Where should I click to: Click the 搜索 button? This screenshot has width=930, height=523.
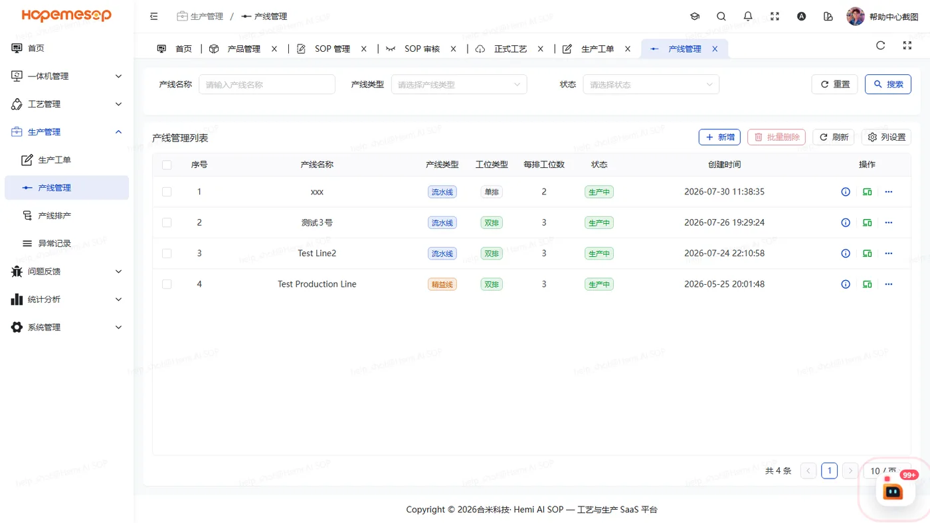pos(888,84)
